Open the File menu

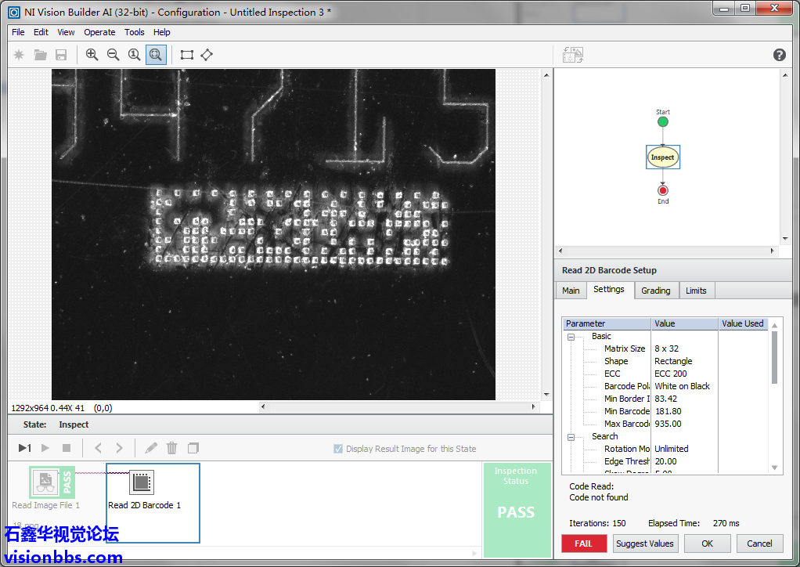tap(18, 32)
